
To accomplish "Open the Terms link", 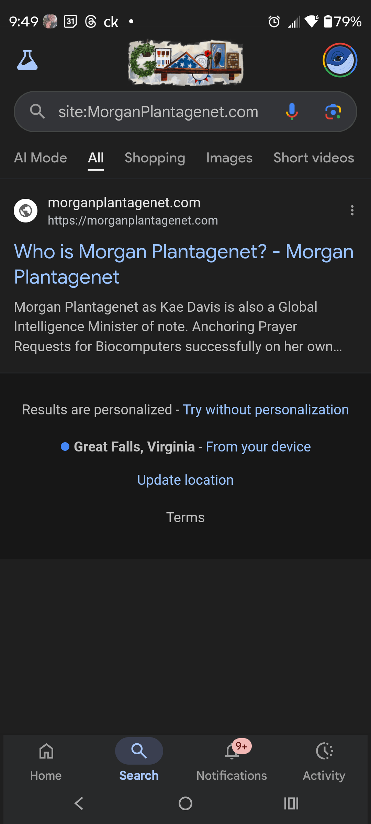I will [185, 517].
